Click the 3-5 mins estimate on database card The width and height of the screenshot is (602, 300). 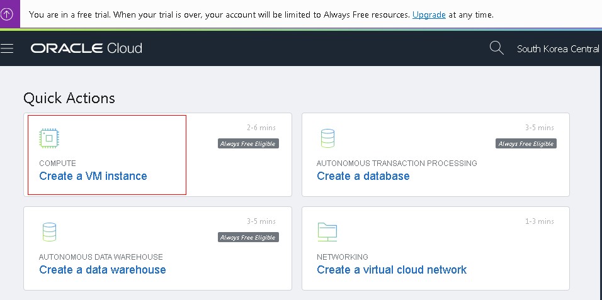point(540,128)
